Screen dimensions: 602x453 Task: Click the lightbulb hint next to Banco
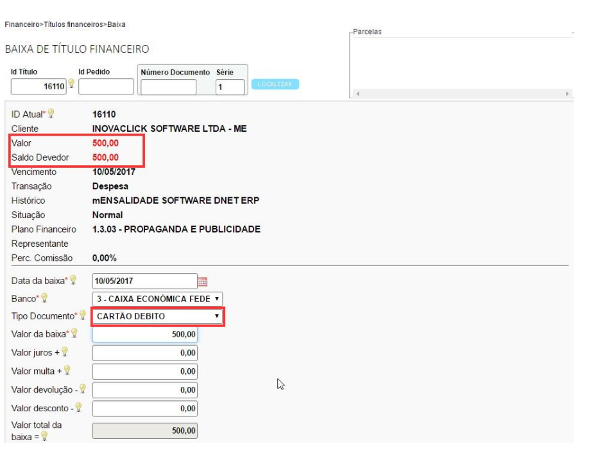pos(44,298)
